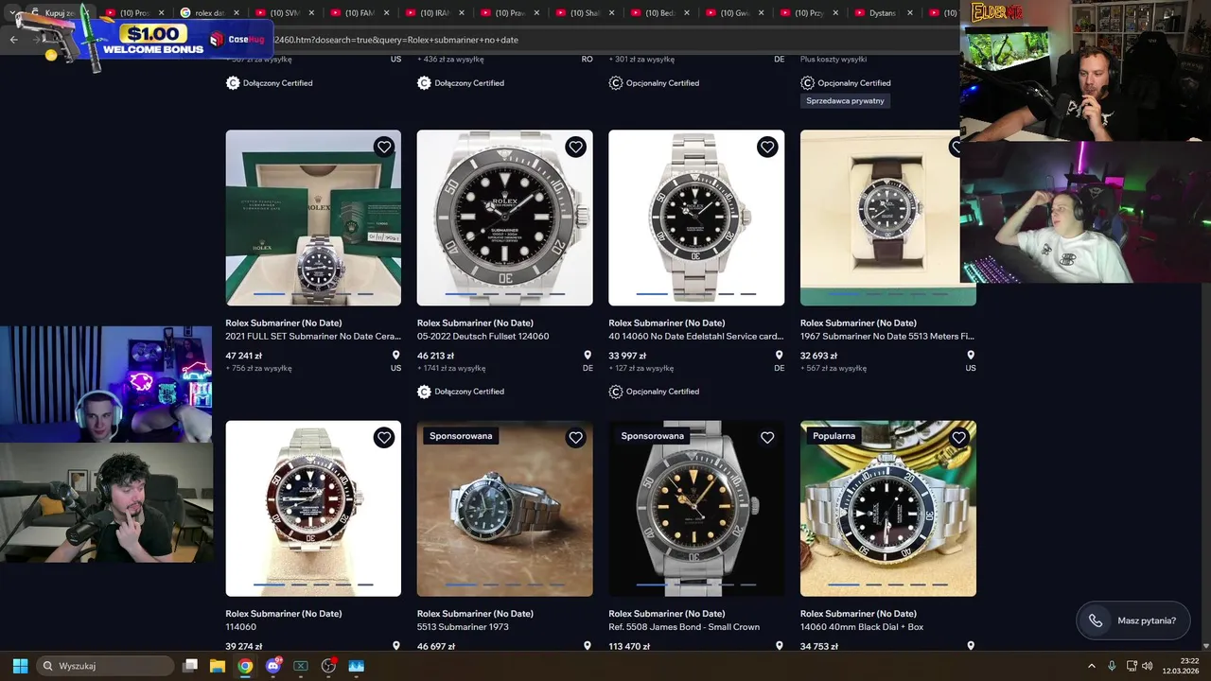Open the 14060 40mm Black Dial + Box title
Image resolution: width=1211 pixels, height=681 pixels.
(x=862, y=627)
